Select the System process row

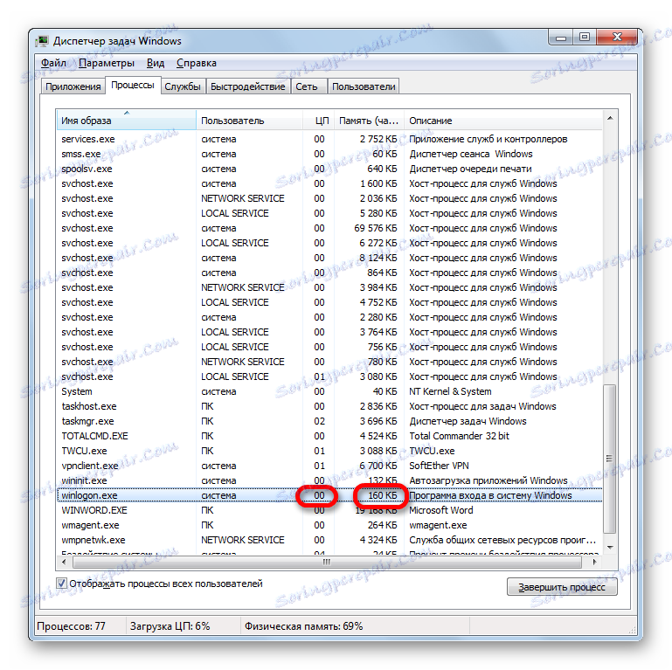[x=329, y=391]
